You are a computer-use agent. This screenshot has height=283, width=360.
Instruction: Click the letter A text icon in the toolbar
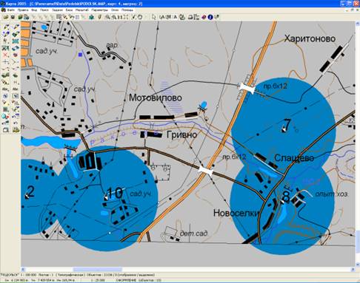point(176,17)
